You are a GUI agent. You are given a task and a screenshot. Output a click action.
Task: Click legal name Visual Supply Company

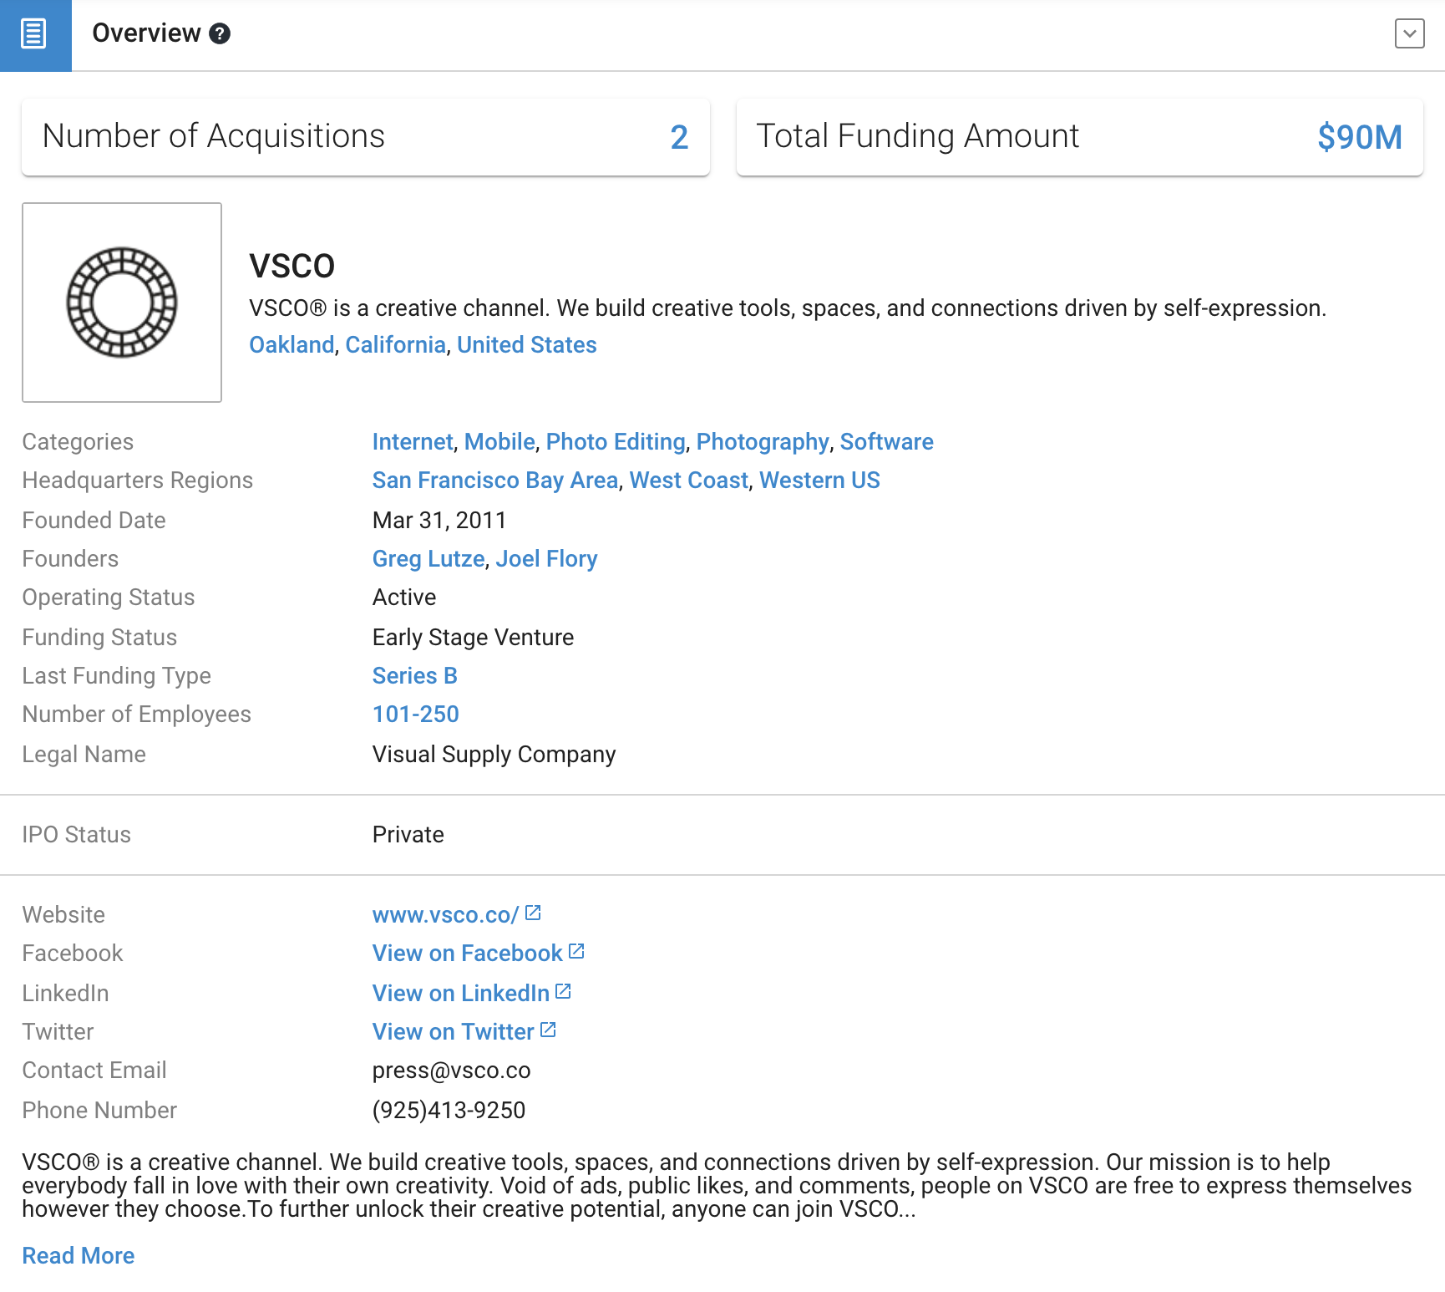pos(494,755)
